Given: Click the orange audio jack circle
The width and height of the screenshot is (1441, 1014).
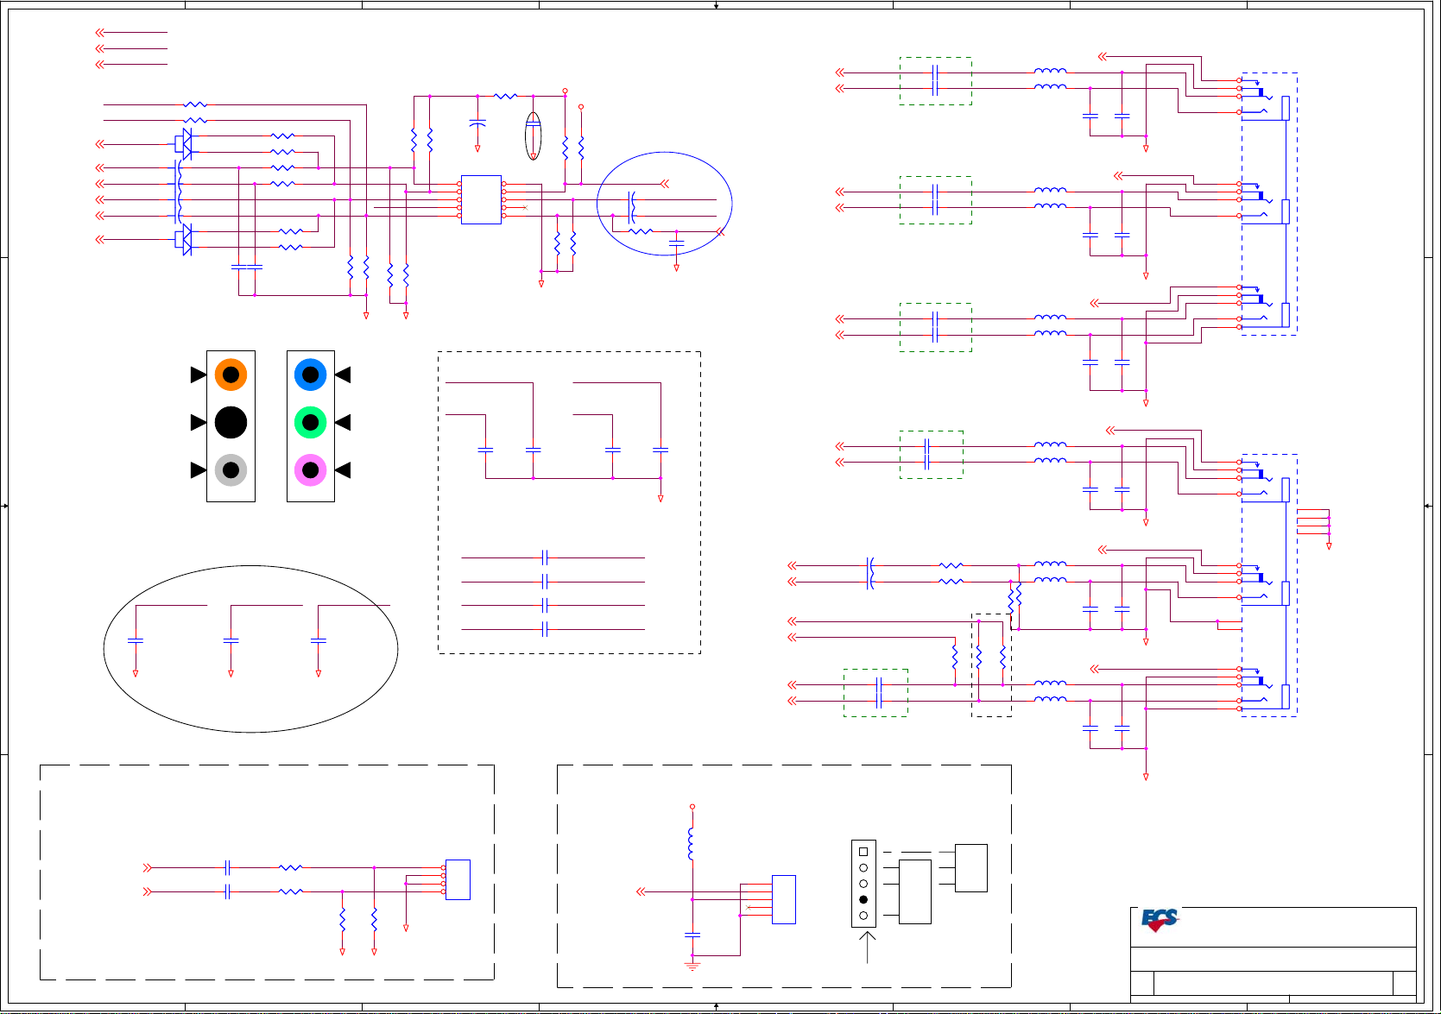Looking at the screenshot, I should 231,375.
